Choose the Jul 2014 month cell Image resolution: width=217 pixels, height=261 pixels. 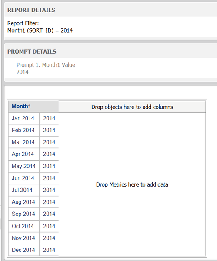click(x=22, y=190)
